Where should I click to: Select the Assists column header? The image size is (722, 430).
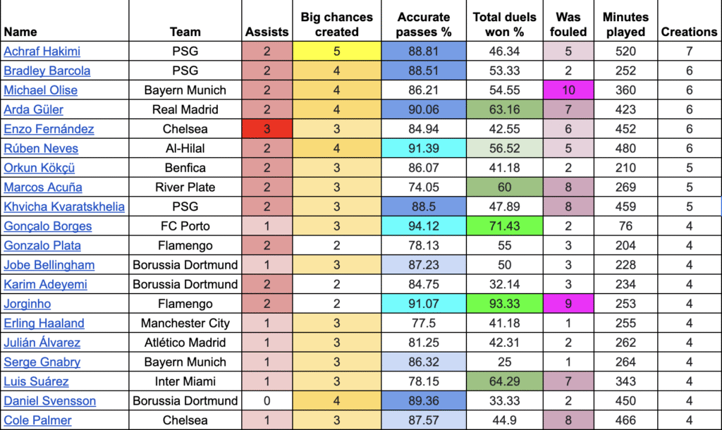pyautogui.click(x=267, y=32)
